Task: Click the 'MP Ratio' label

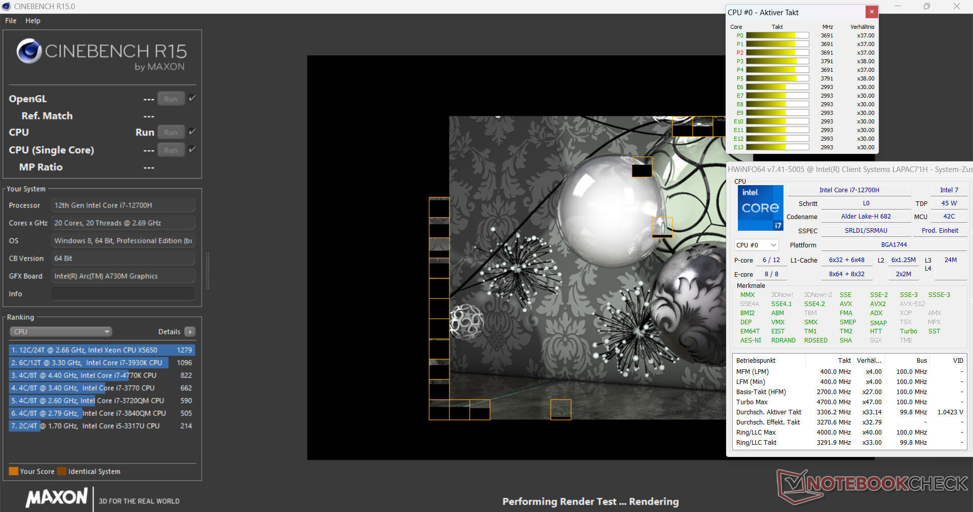Action: (41, 167)
